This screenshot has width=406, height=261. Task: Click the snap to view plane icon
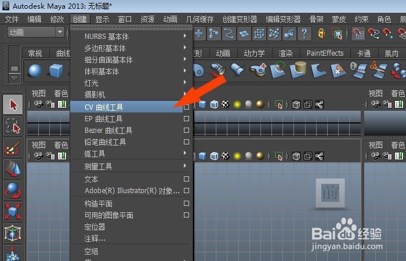click(244, 34)
